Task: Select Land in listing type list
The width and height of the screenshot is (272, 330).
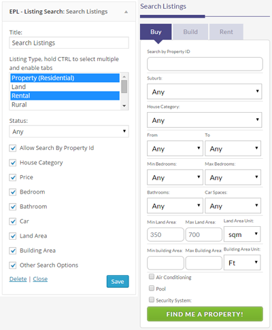Action: point(65,87)
